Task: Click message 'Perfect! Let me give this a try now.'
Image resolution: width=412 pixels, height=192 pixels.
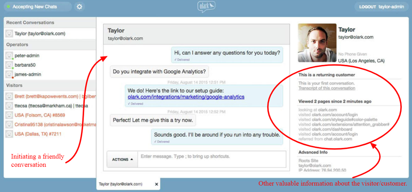Action: 153,120
